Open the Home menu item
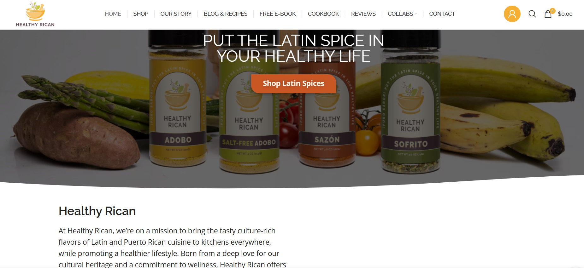The image size is (584, 268). pos(113,14)
